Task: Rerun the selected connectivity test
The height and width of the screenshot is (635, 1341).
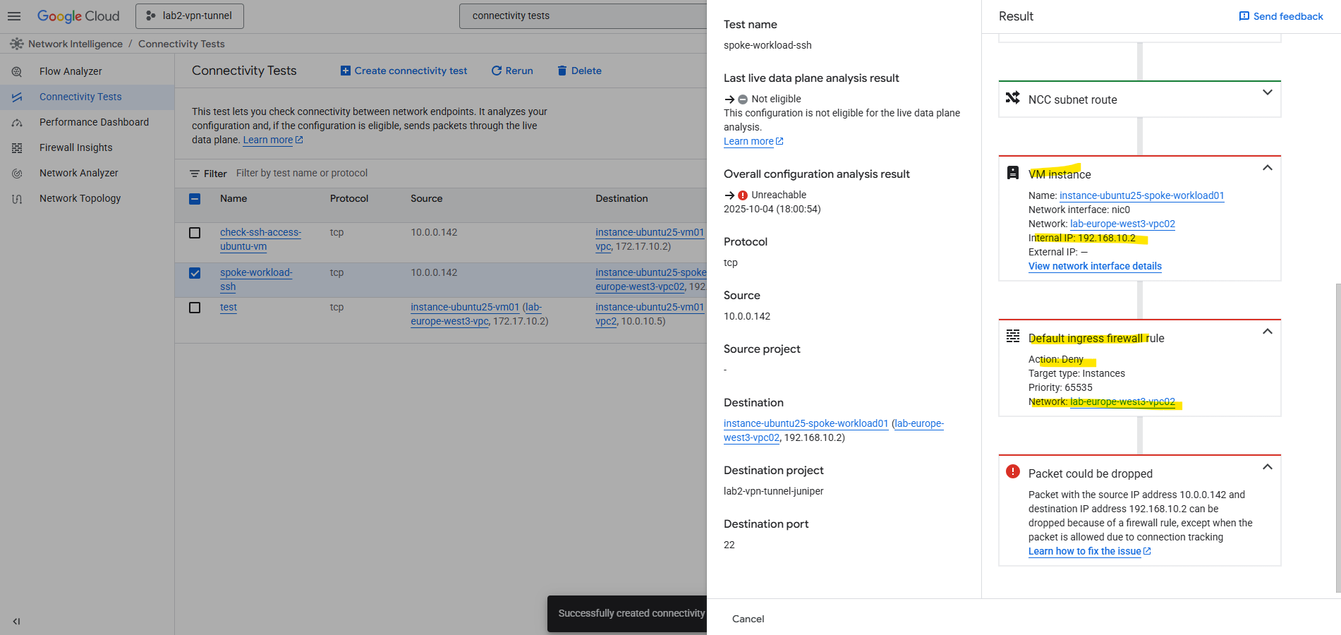Action: [x=512, y=71]
